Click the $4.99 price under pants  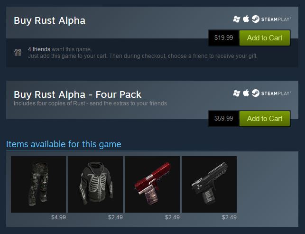pos(58,217)
